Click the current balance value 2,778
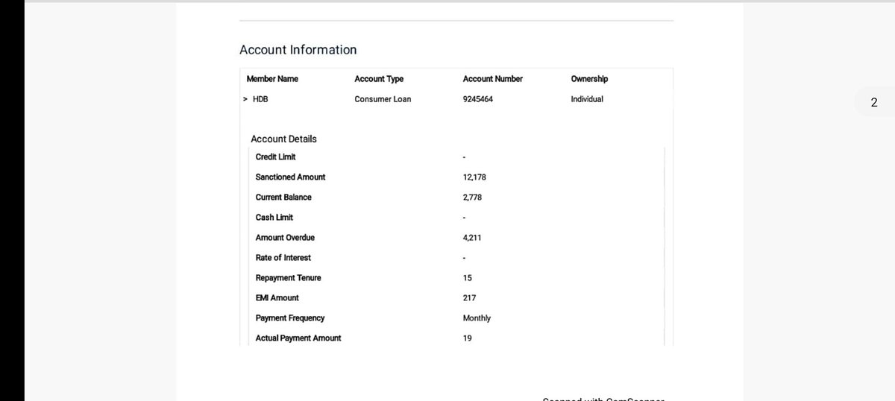The width and height of the screenshot is (895, 401). point(472,198)
